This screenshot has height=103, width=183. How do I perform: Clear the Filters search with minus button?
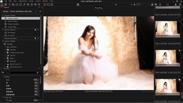coord(40,73)
